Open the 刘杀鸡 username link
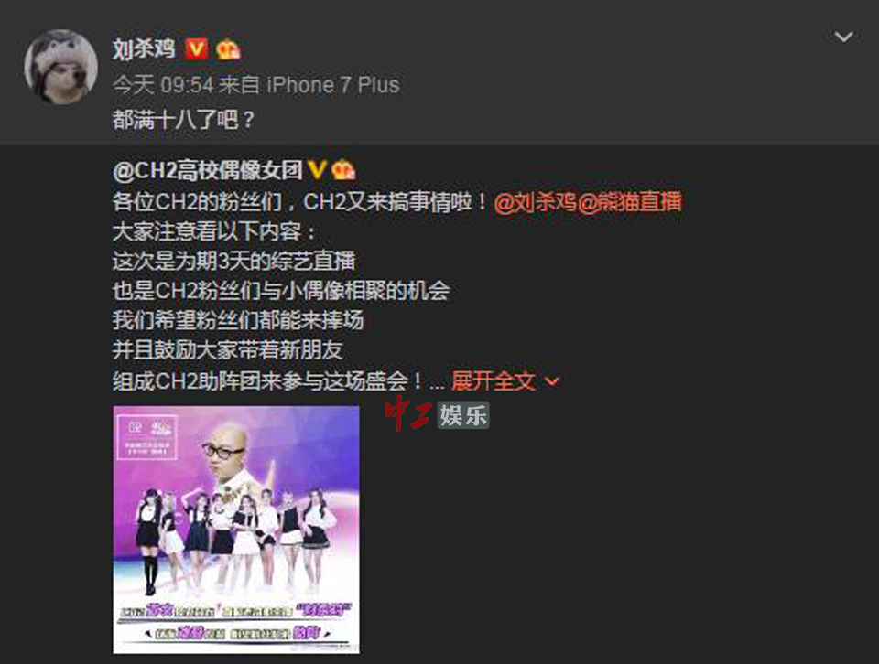 [144, 49]
